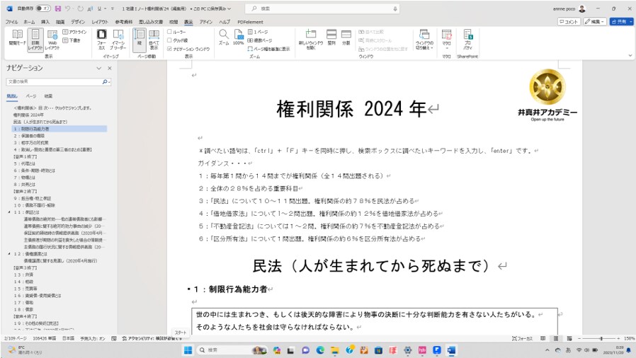The height and width of the screenshot is (358, 636).
Task: Open New Window (新しいウィンドウを開く)
Action: coord(311,40)
